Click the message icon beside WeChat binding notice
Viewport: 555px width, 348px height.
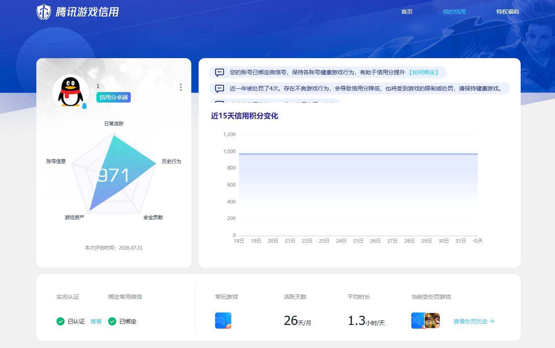[220, 73]
